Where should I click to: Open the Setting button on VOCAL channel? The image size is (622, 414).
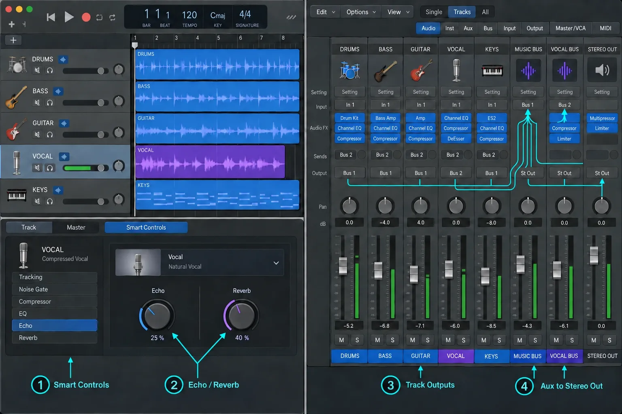click(456, 92)
